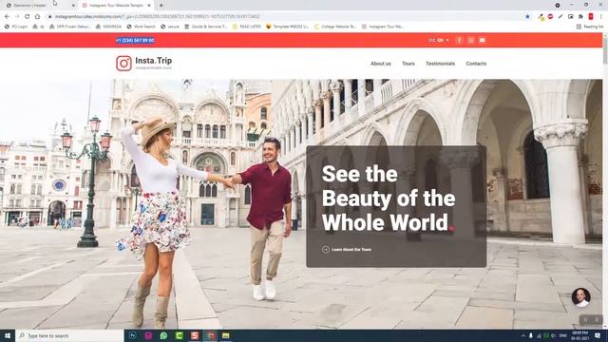Open the pink circular taskbar app

click(x=148, y=335)
